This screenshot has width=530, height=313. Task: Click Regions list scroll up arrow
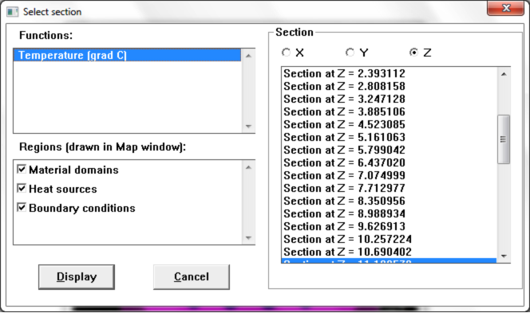248,167
